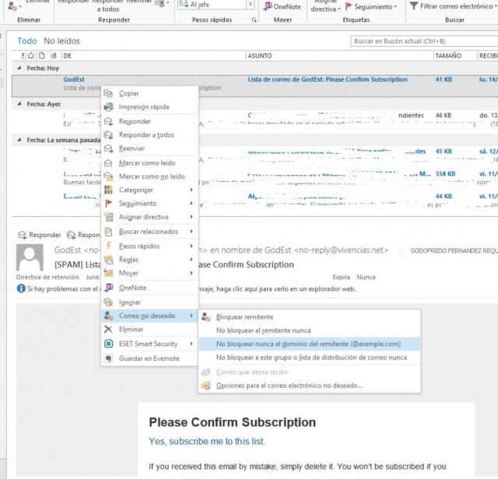Screen dimensions: 498x479
Task: Open Asignar directiva dropdown in ribbon
Action: pyautogui.click(x=325, y=6)
